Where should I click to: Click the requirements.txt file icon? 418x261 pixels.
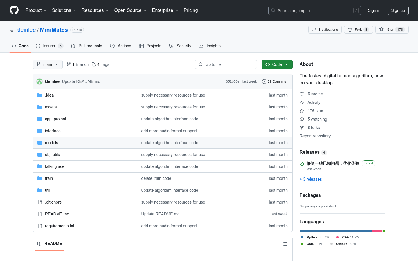tap(40, 226)
